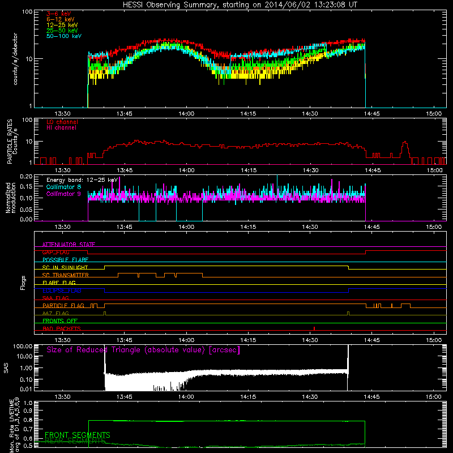
Task: Click the vertical Flags axis label
Action: (x=23, y=283)
